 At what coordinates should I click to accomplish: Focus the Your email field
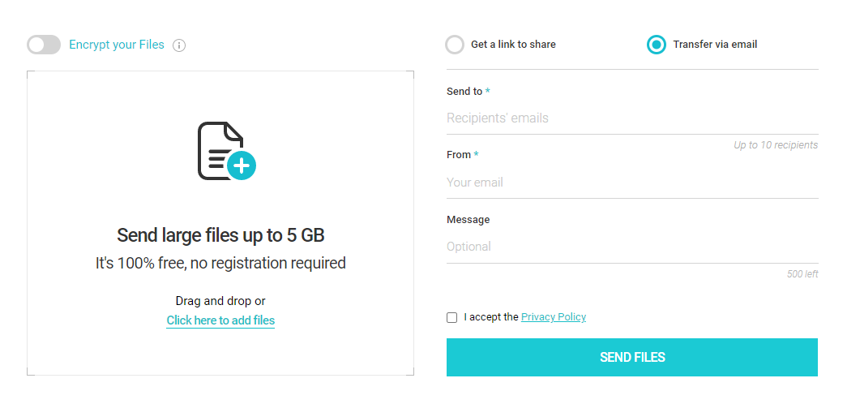[632, 183]
